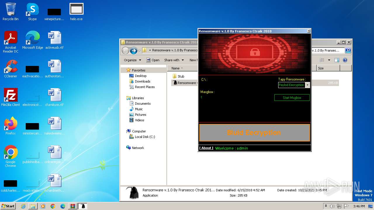Show hidden tray icons arrow

point(326,206)
